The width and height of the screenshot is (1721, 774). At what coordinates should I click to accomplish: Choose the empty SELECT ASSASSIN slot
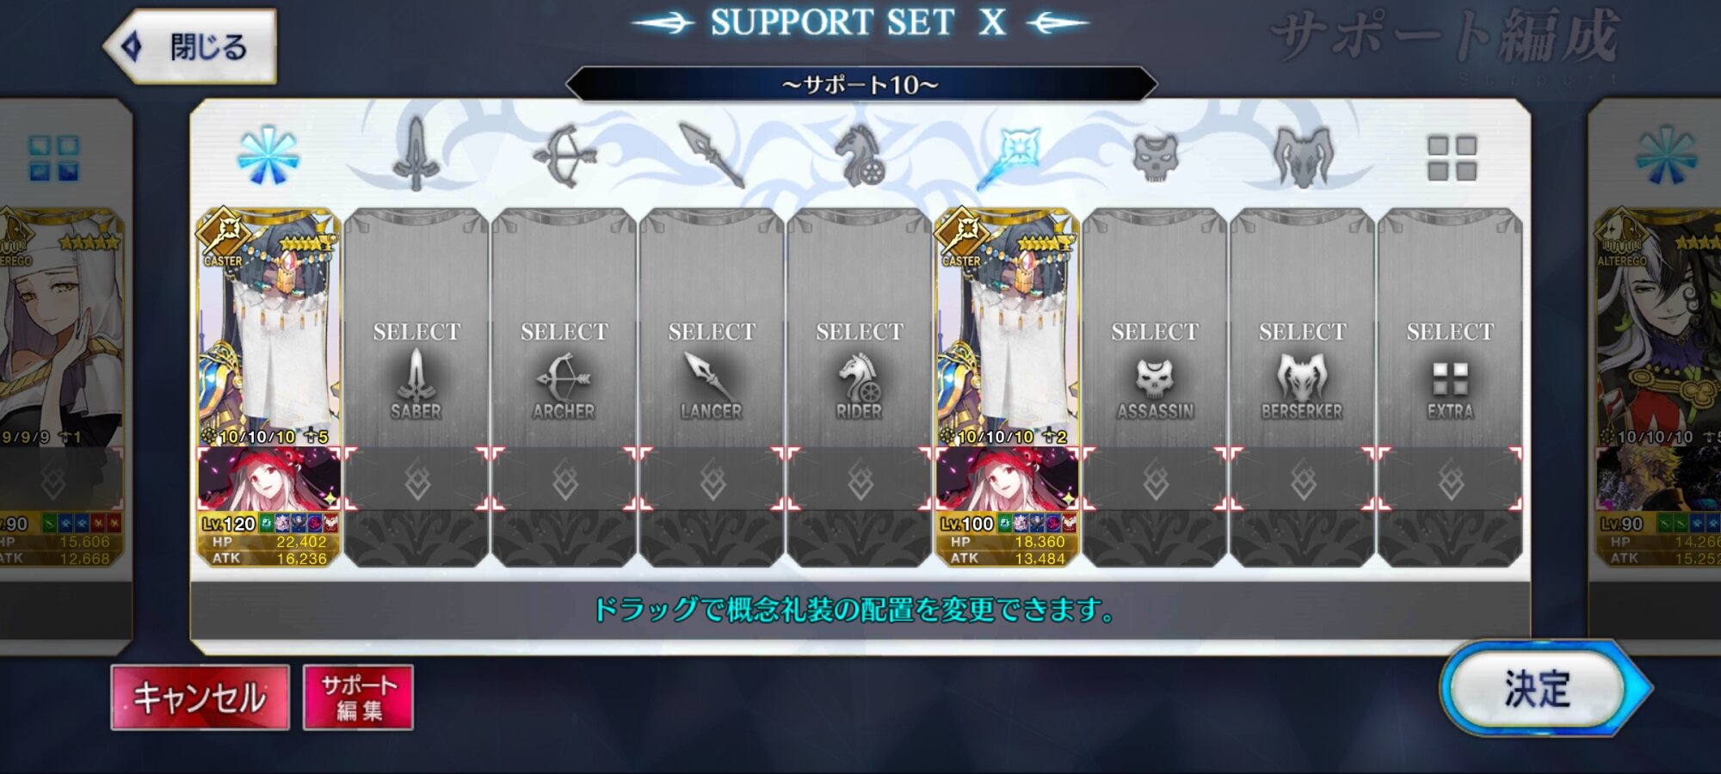[1155, 329]
